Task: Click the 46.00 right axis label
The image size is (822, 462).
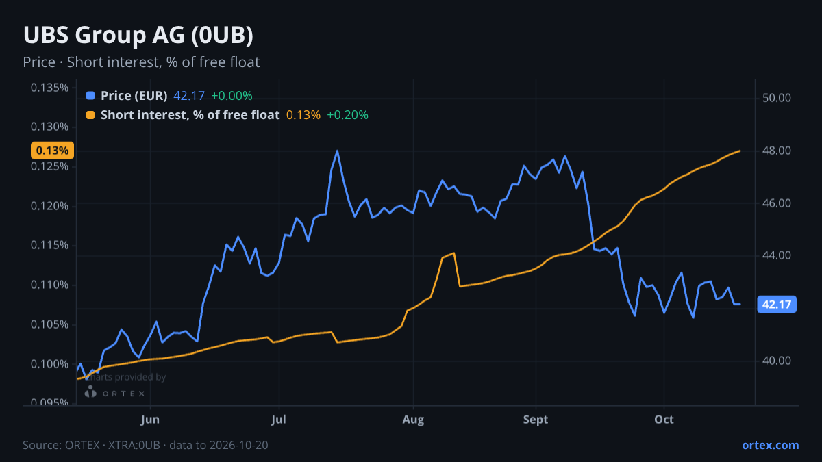Action: tap(777, 203)
